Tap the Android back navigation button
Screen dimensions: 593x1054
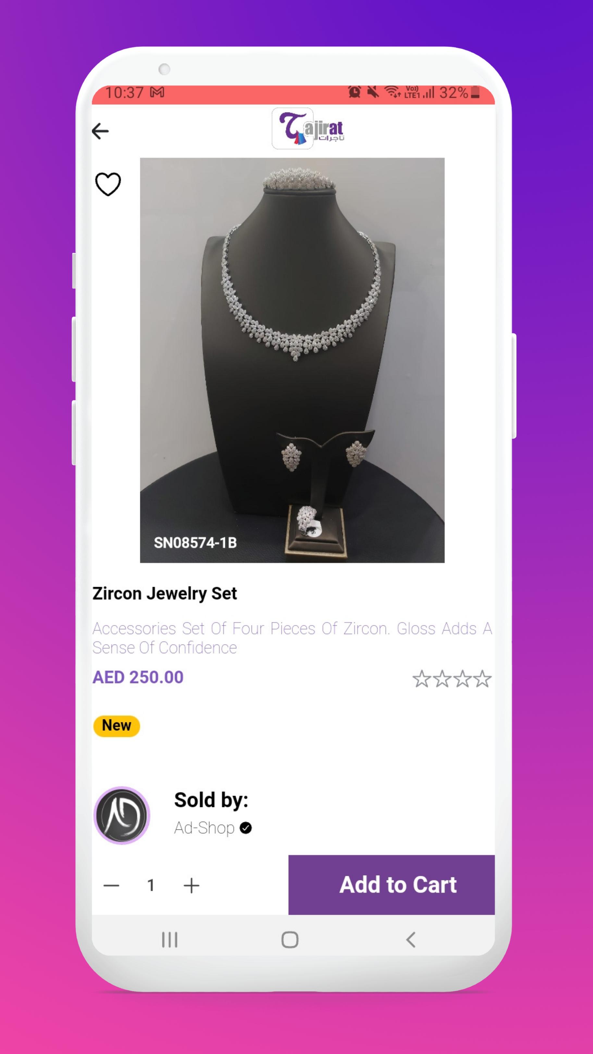coord(411,940)
